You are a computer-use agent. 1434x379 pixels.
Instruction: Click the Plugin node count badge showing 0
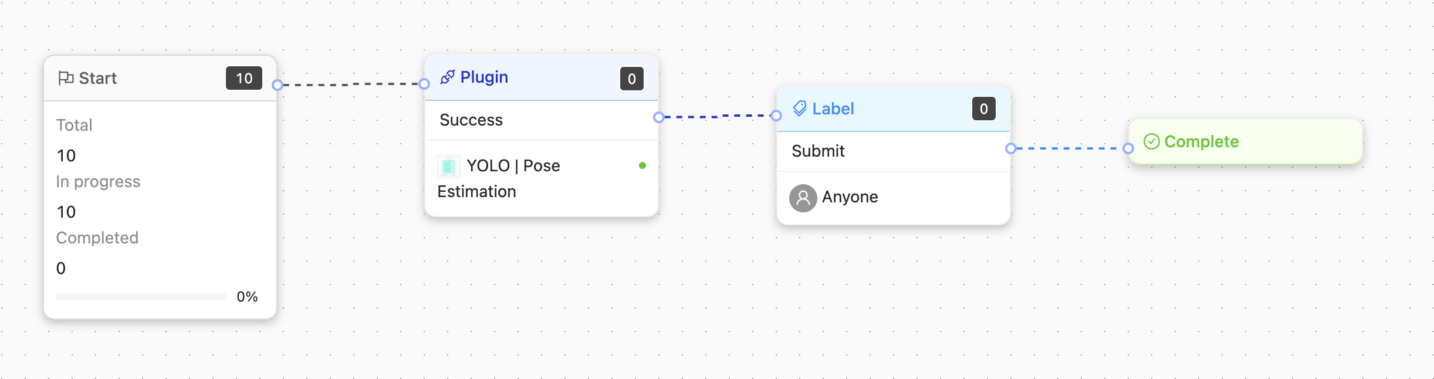tap(631, 79)
